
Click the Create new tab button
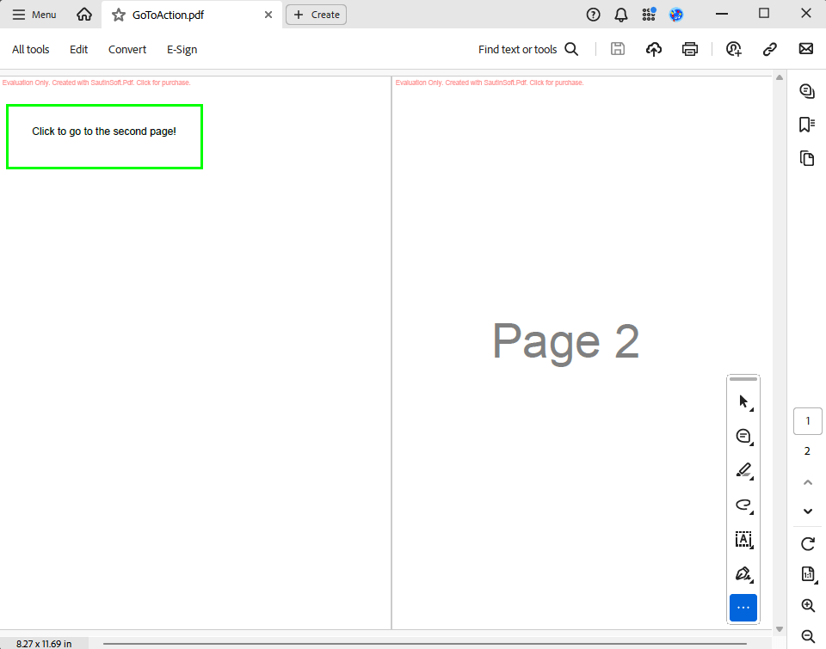pos(316,15)
